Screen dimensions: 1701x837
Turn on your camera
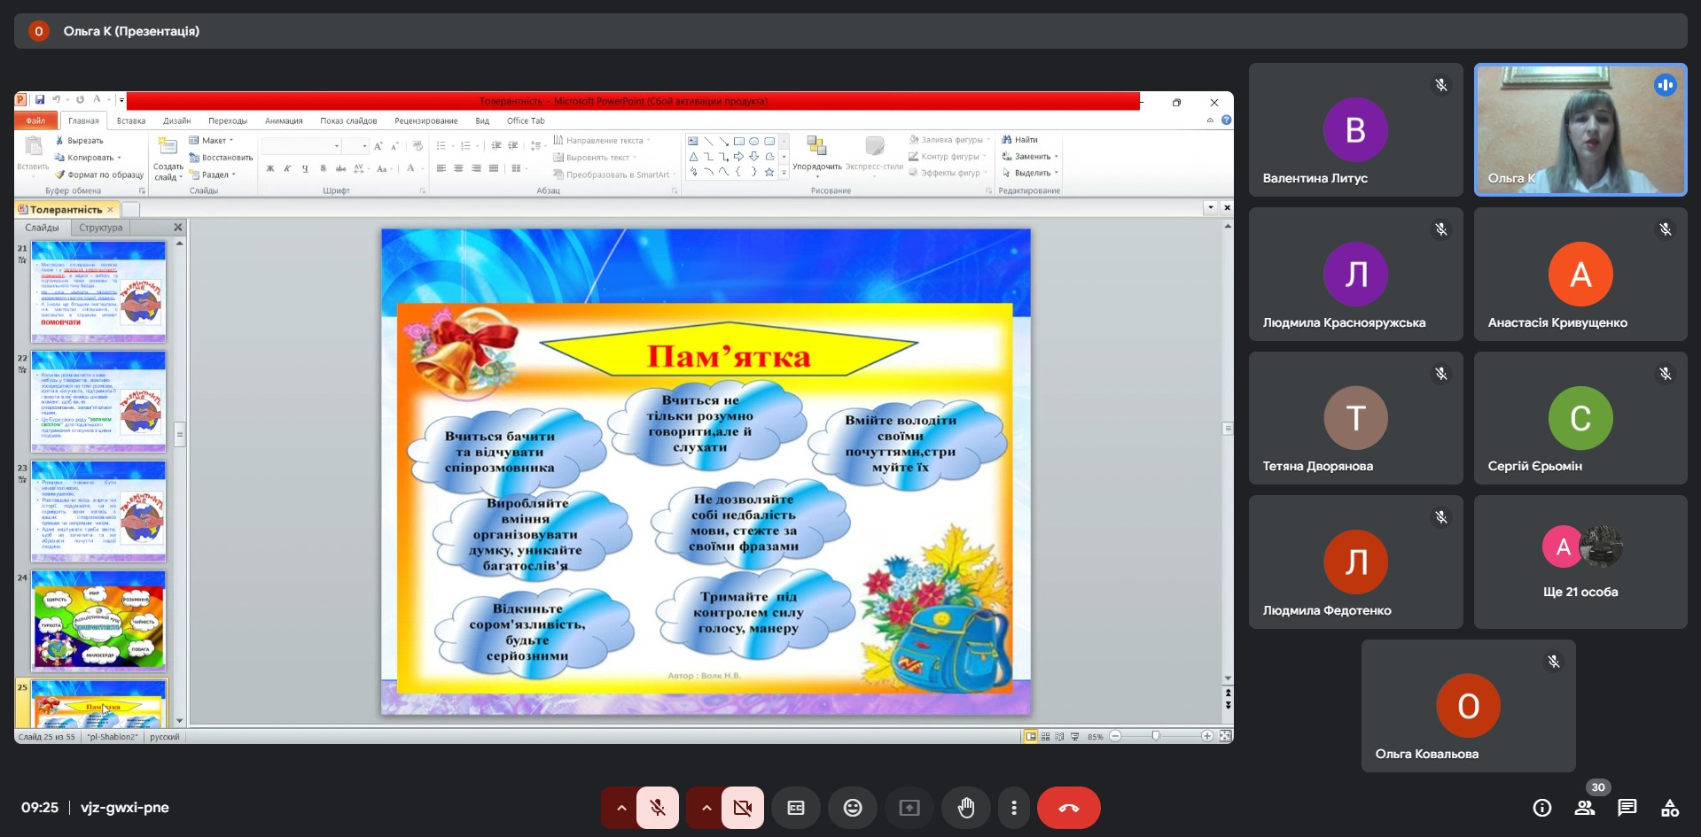743,808
